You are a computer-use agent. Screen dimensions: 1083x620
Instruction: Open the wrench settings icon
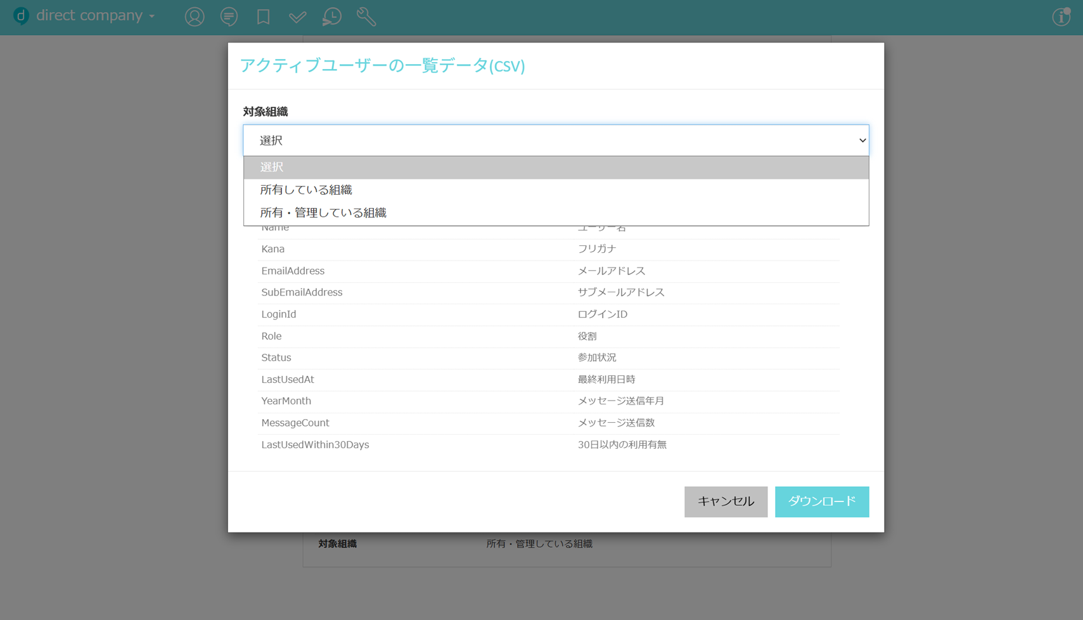click(366, 16)
